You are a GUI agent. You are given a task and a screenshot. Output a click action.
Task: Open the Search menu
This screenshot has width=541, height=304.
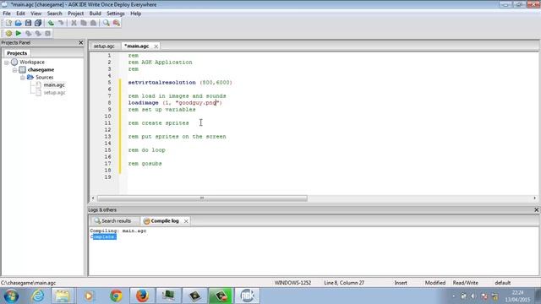click(54, 14)
